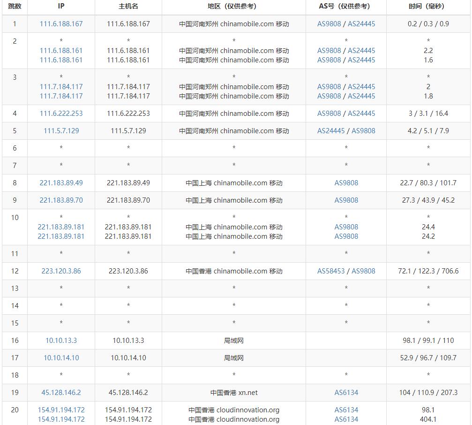The image size is (472, 425).
Task: Select time value 98.1 / 99.1 / 110
Action: pos(428,341)
